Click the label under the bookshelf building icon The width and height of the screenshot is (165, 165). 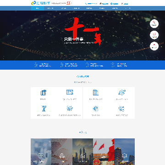(43, 99)
